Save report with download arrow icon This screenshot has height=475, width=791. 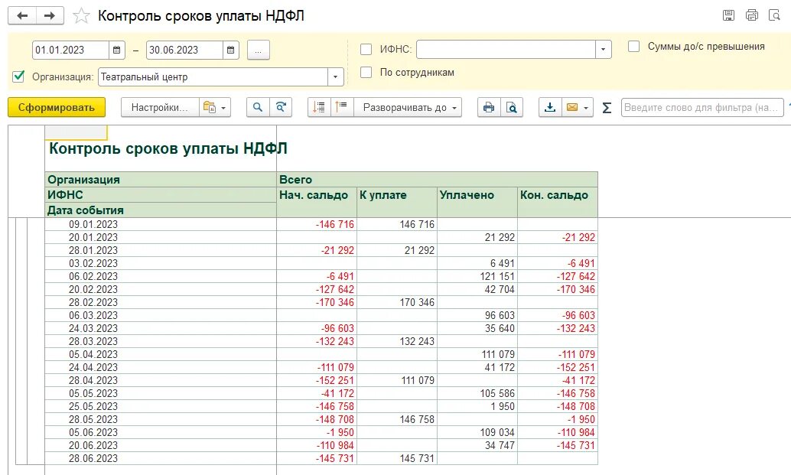coord(550,107)
